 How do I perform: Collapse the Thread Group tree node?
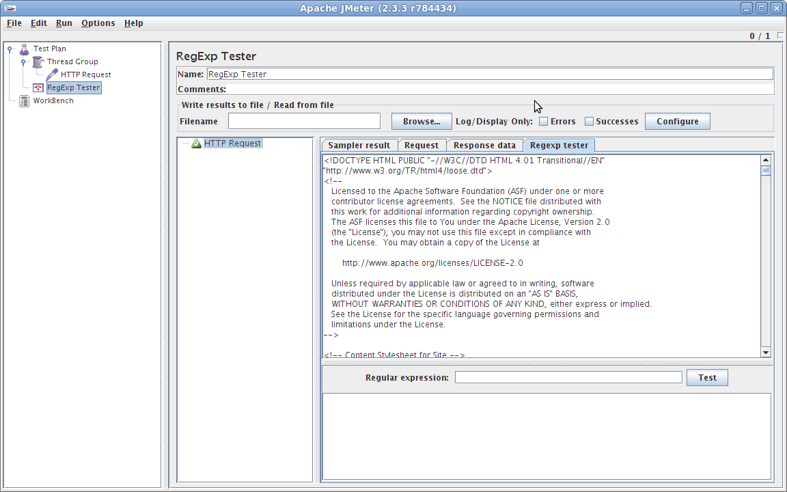coord(23,62)
